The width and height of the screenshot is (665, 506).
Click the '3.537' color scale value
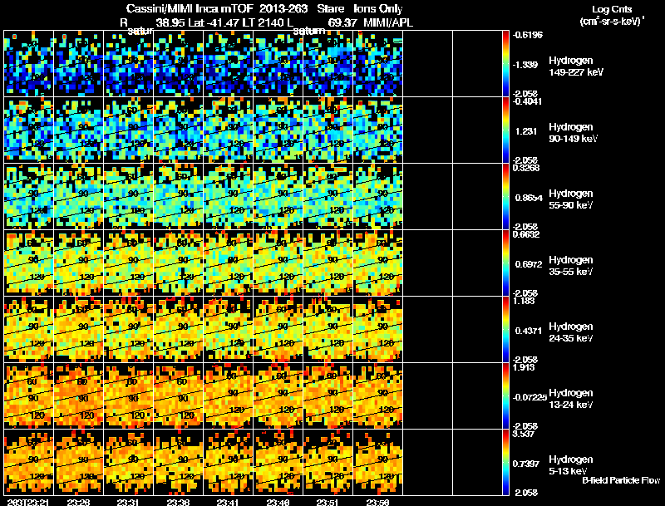coord(524,435)
